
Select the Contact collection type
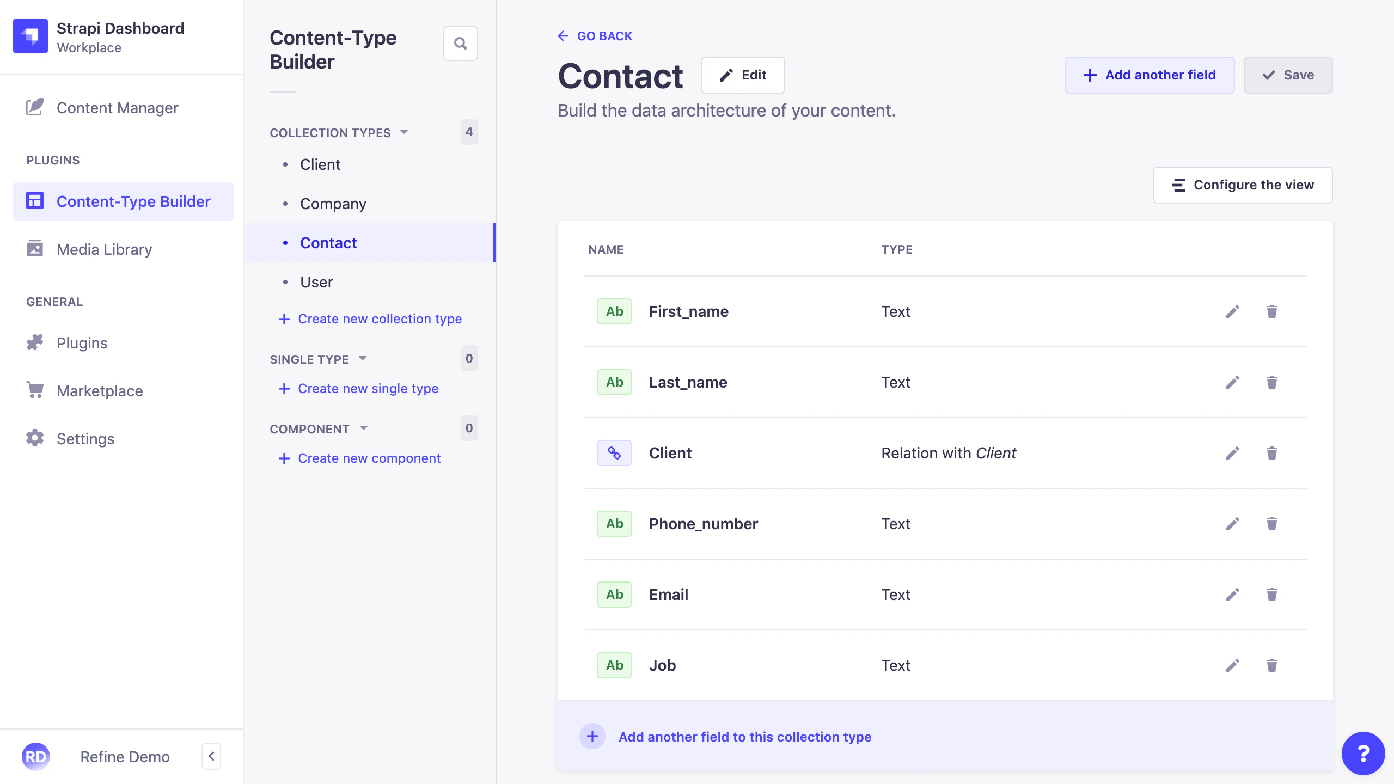coord(328,243)
